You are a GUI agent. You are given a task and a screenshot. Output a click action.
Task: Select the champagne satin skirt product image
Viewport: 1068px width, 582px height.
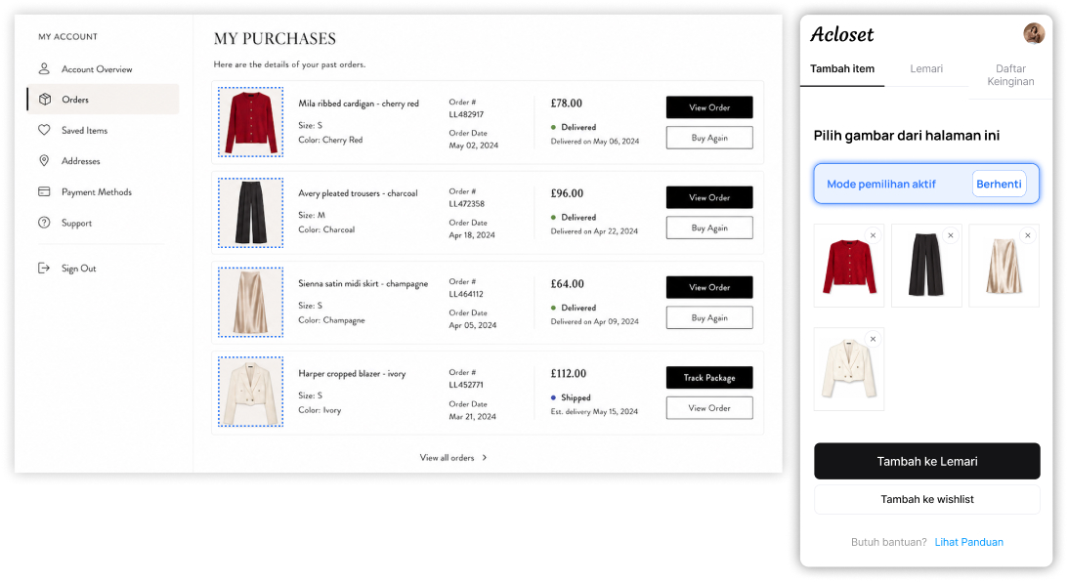coord(251,303)
